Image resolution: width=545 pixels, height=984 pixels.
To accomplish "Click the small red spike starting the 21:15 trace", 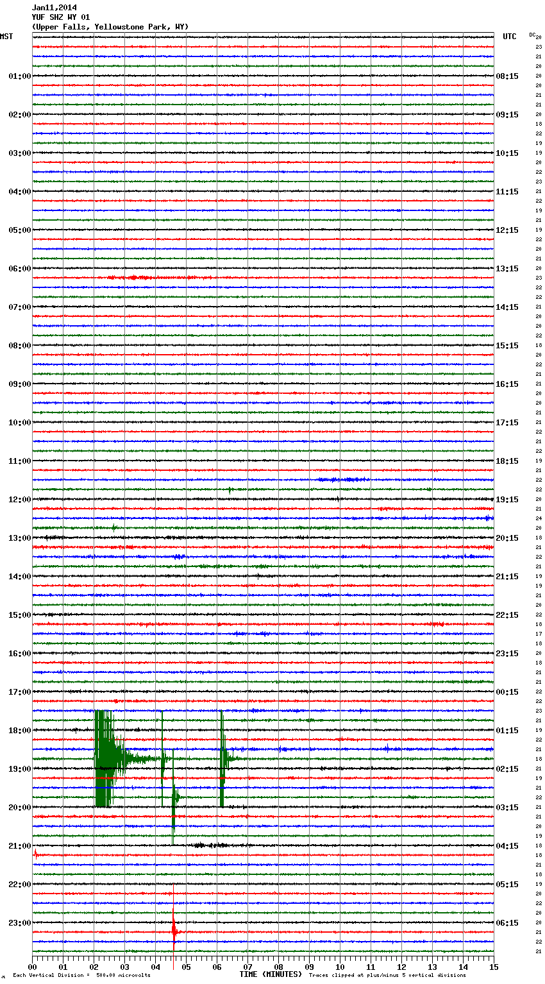I will pos(35,854).
